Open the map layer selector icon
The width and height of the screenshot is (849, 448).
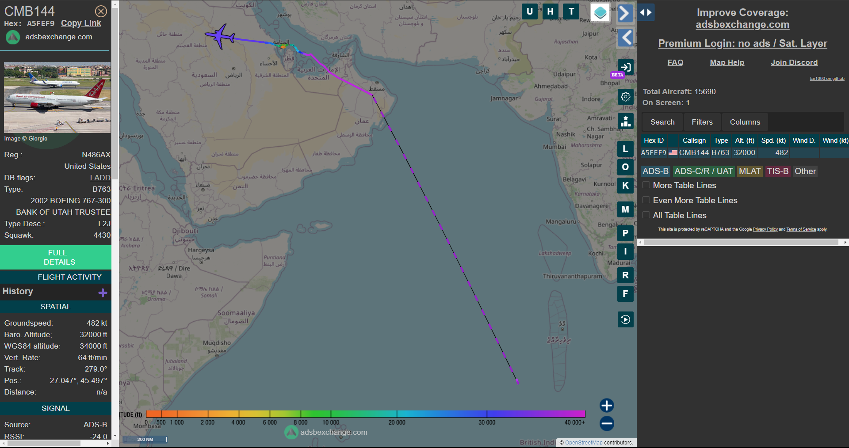(600, 13)
